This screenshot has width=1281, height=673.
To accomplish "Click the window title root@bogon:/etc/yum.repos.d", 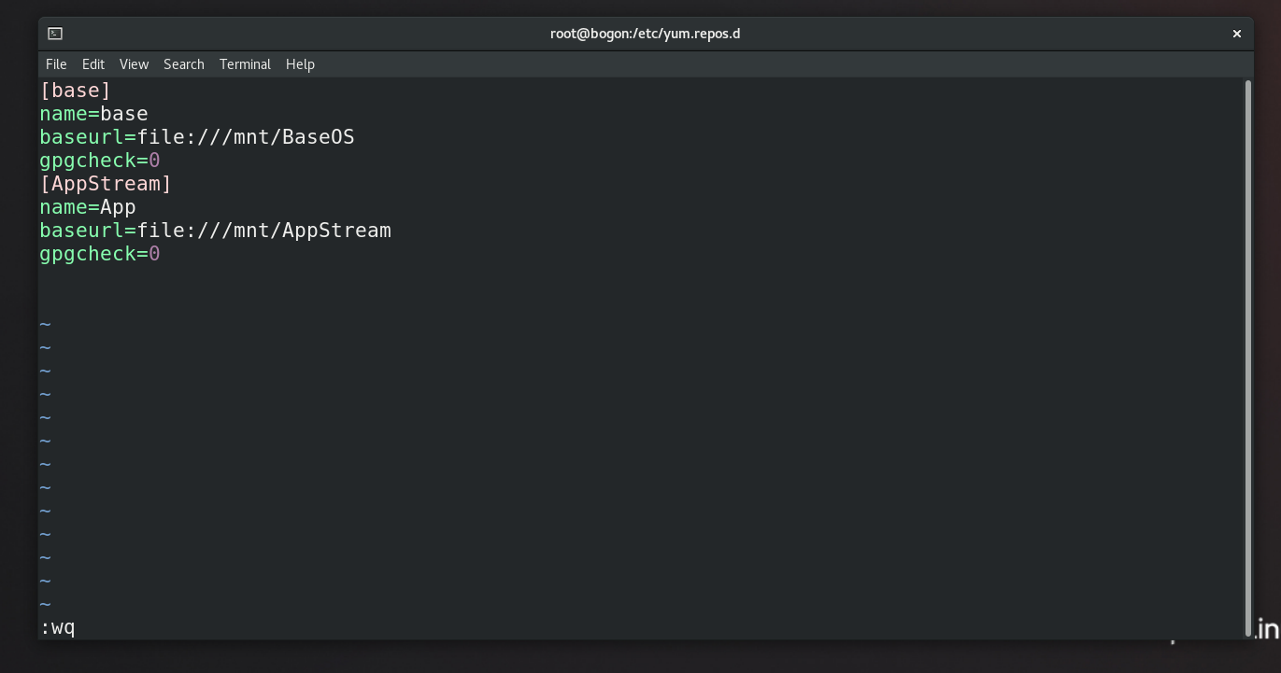I will coord(645,33).
